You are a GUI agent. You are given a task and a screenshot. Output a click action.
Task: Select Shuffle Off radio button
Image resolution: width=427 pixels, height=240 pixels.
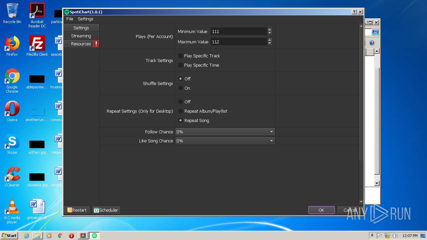(x=180, y=79)
